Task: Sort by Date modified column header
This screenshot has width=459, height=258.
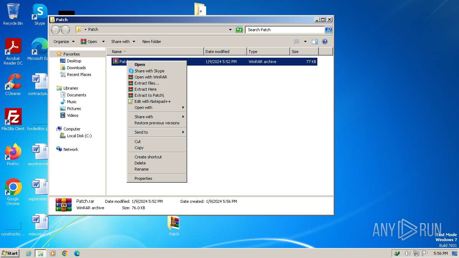Action: point(225,52)
